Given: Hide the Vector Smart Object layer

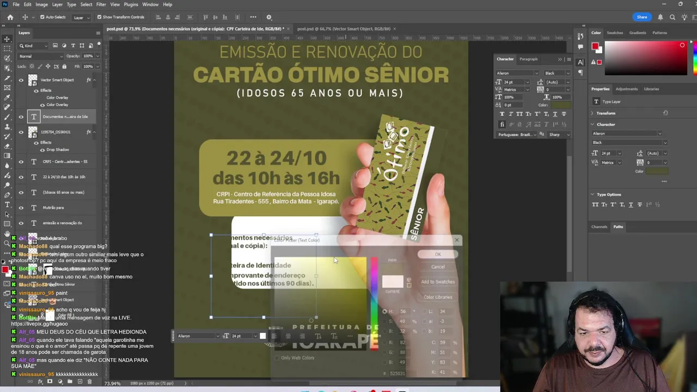Looking at the screenshot, I should [x=21, y=80].
